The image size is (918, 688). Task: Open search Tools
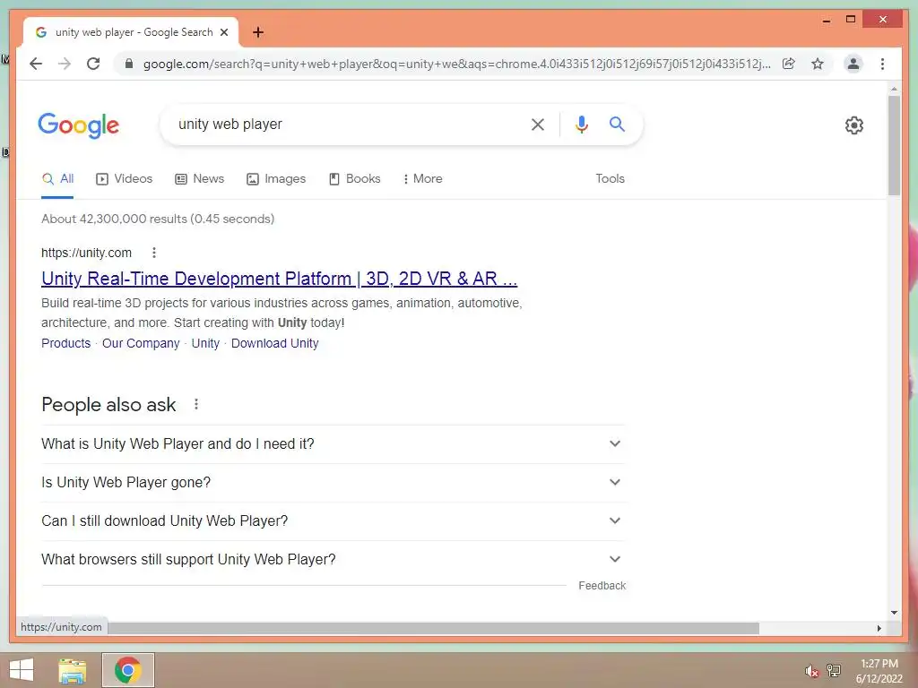610,179
